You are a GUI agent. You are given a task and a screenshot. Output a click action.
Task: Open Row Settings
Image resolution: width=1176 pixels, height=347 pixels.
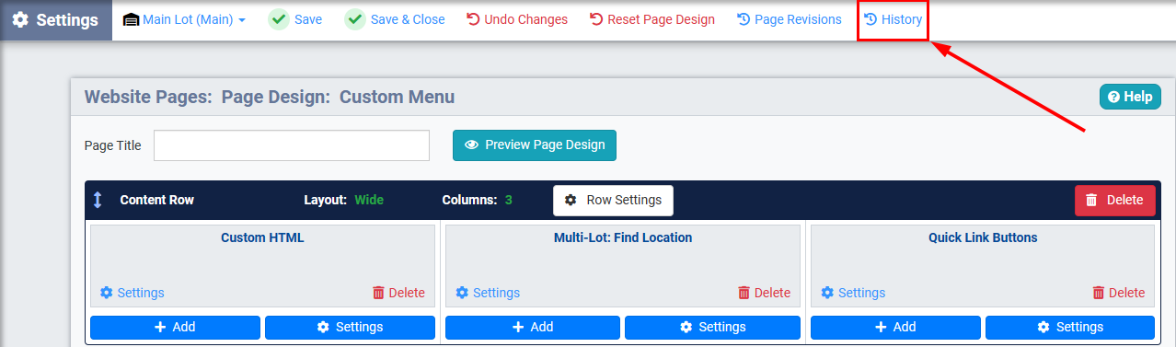[613, 200]
